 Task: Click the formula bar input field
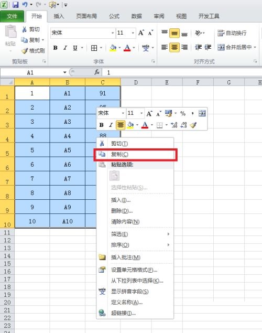click(182, 73)
